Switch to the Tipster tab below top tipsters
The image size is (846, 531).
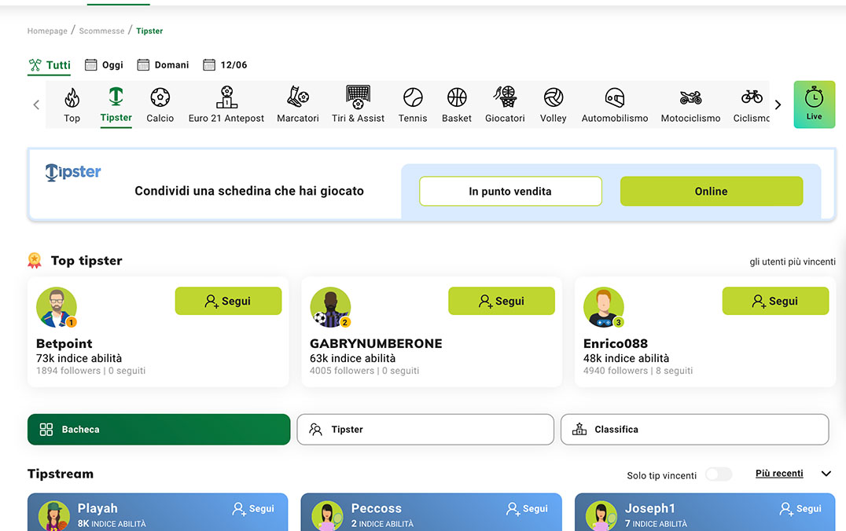[x=425, y=430]
